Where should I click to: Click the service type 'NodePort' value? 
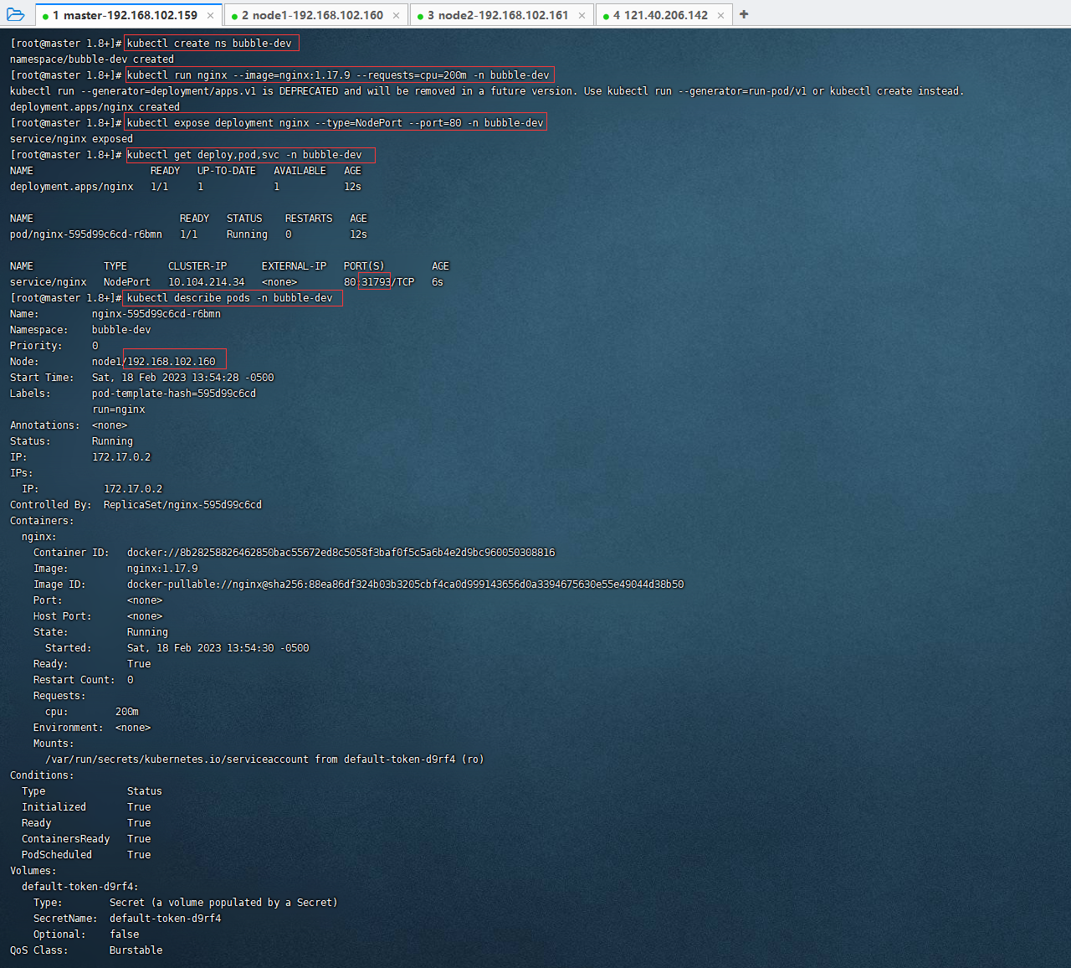click(x=127, y=282)
